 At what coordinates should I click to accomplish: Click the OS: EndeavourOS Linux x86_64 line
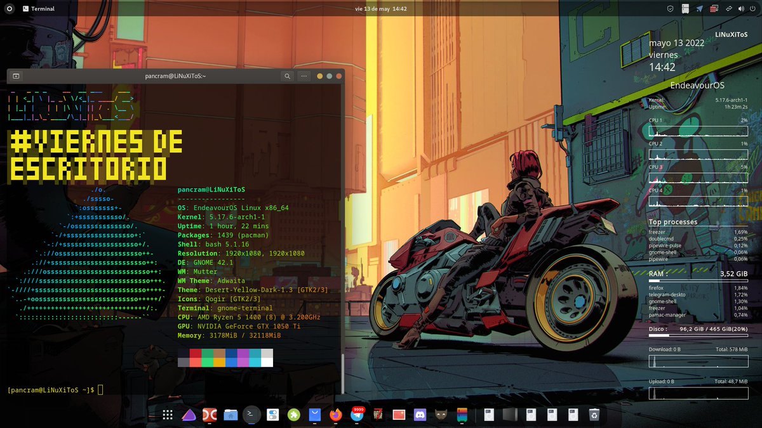point(233,208)
